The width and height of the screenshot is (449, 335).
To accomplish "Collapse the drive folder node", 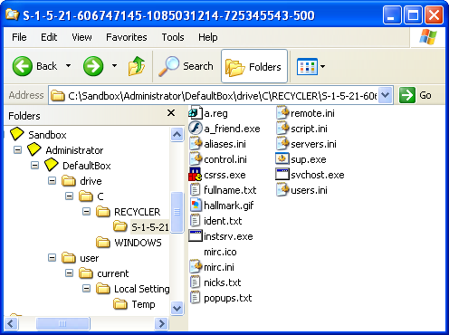I will [53, 181].
